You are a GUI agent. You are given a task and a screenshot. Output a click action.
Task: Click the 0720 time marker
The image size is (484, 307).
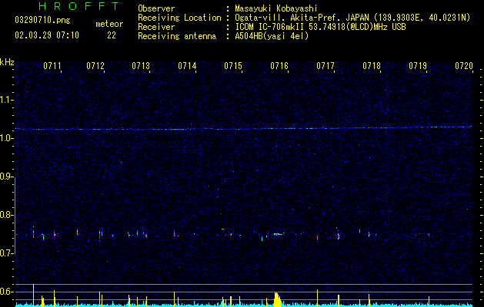tap(464, 66)
